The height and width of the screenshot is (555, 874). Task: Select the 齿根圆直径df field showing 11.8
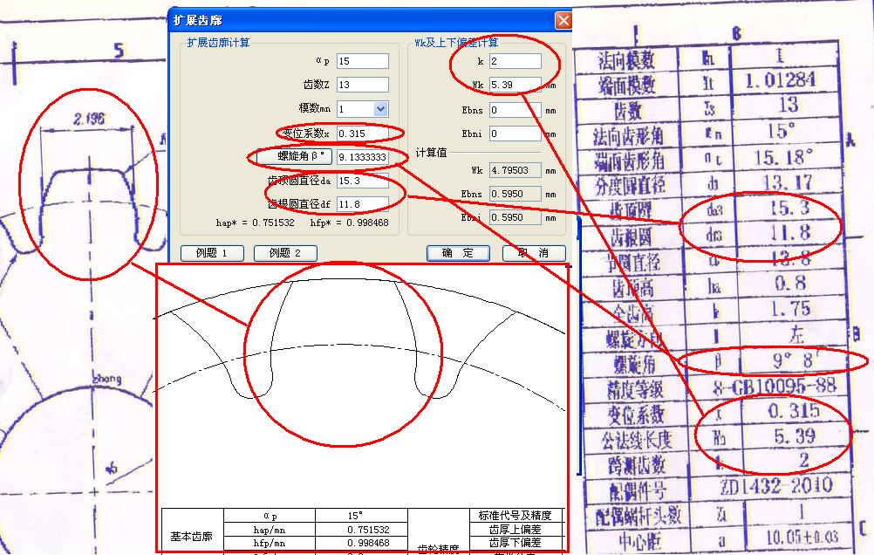tap(362, 204)
